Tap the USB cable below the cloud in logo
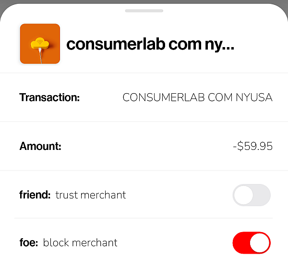 point(41,56)
